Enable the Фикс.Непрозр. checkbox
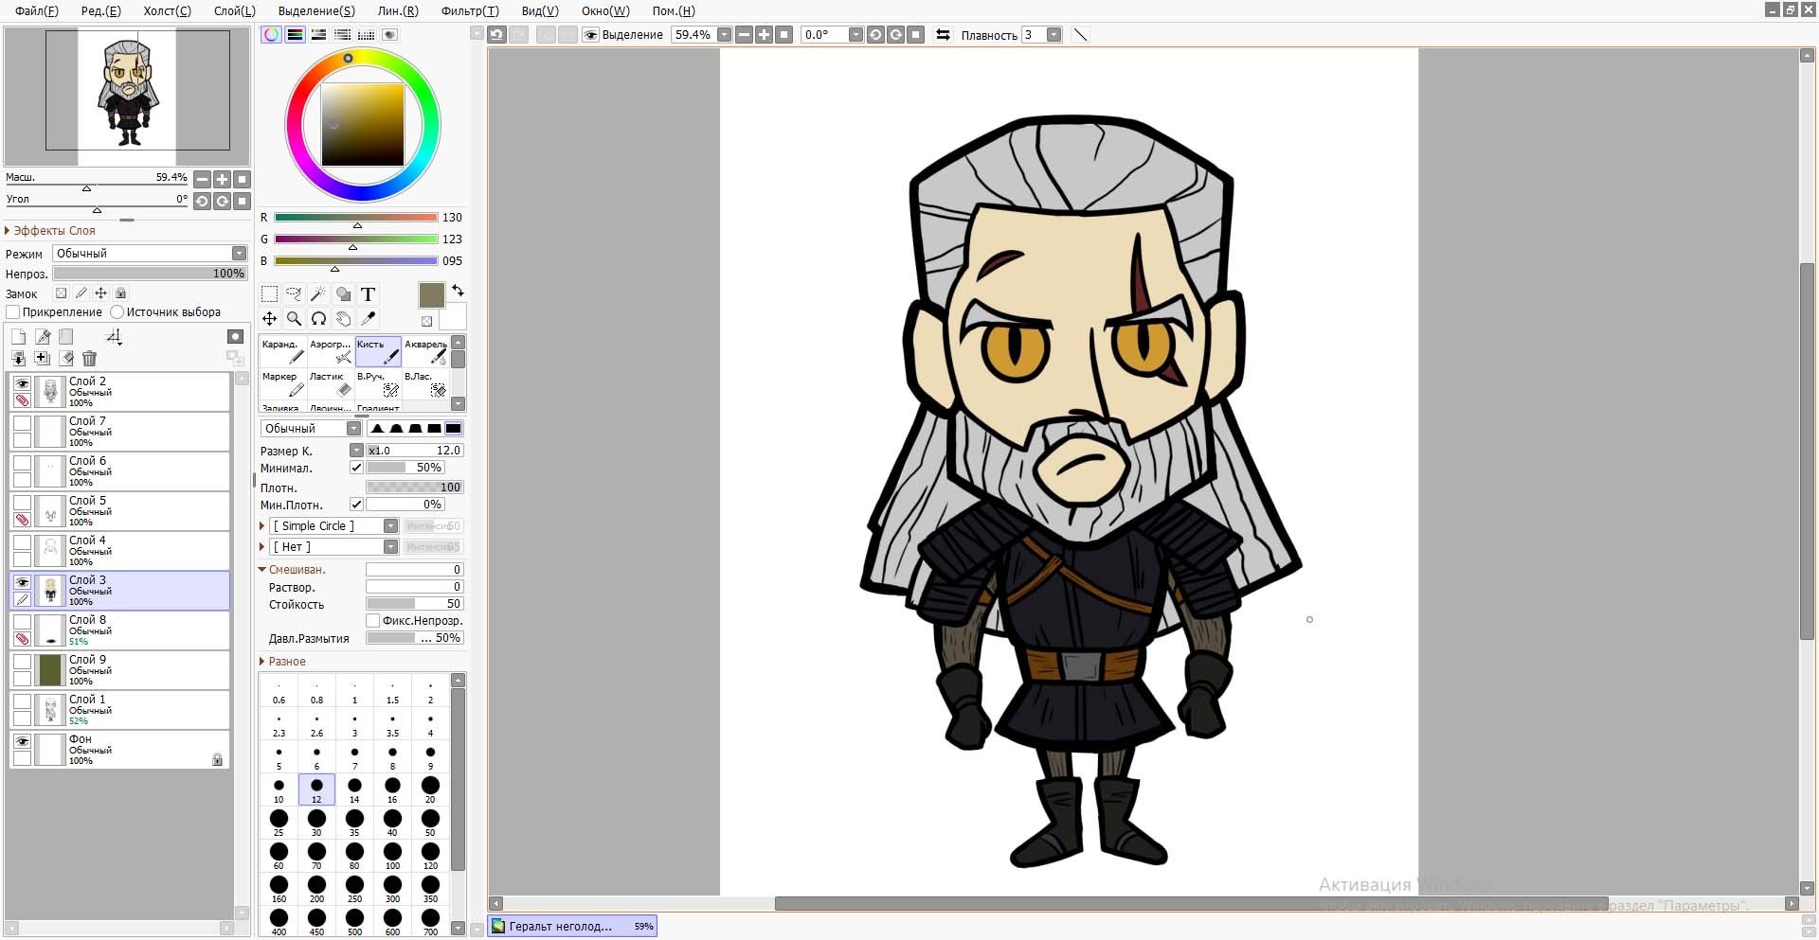 point(373,621)
